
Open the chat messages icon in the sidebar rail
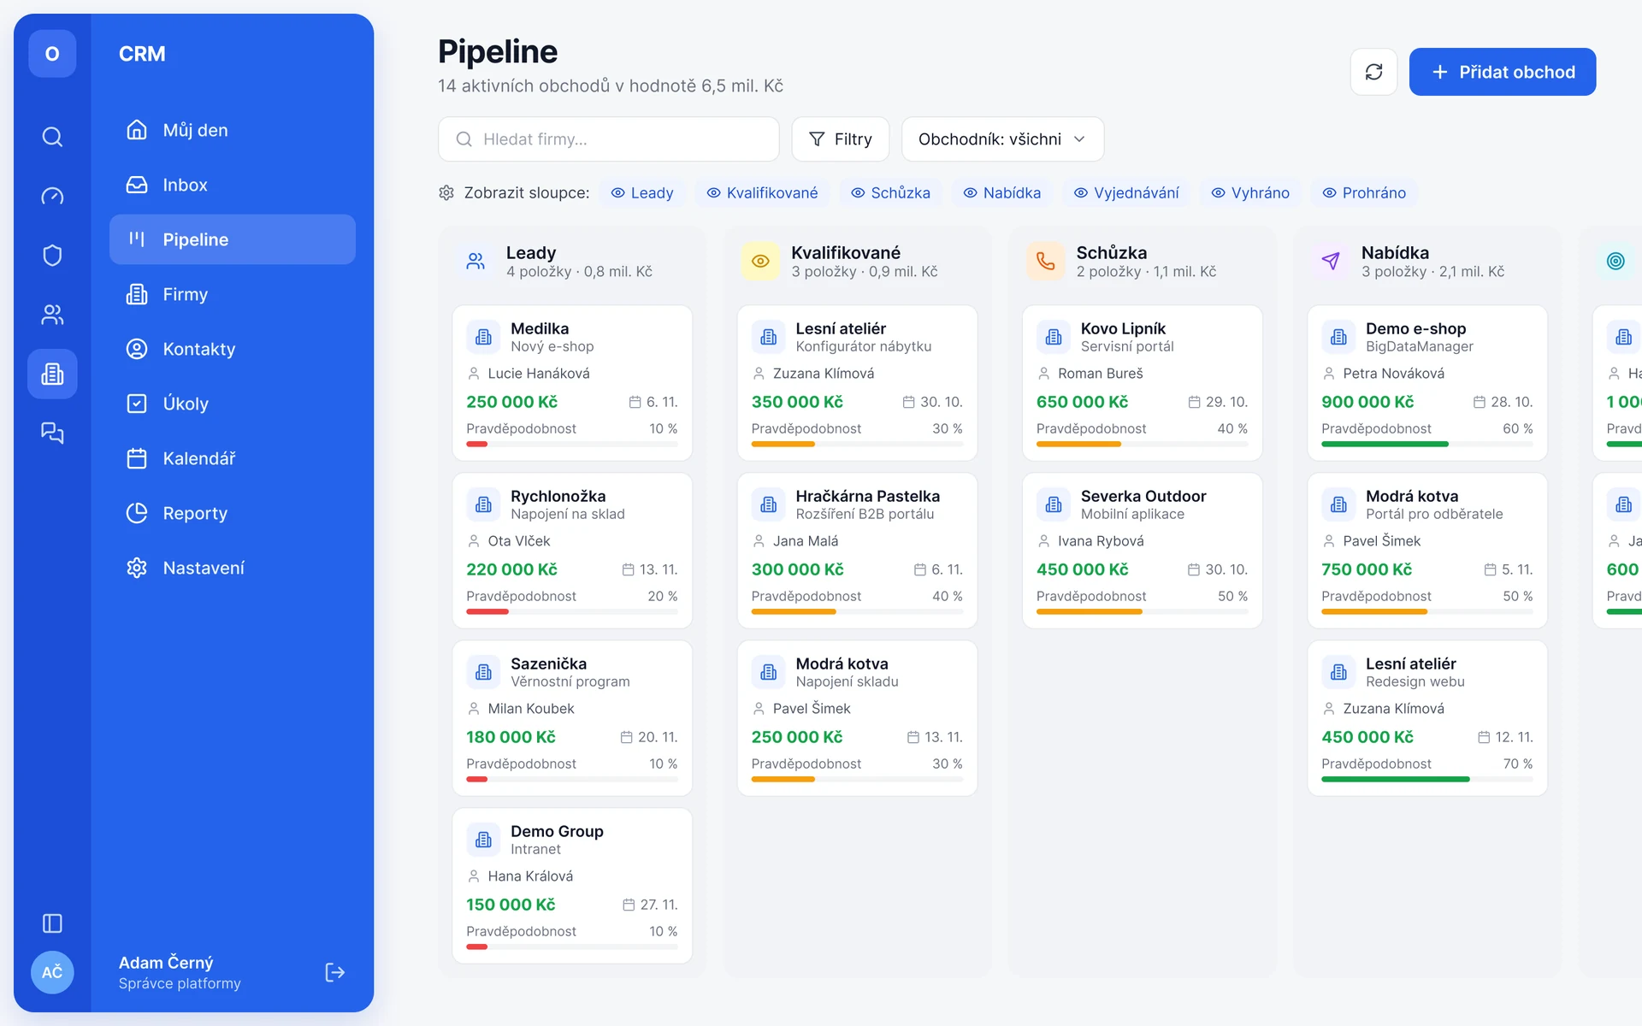point(52,433)
